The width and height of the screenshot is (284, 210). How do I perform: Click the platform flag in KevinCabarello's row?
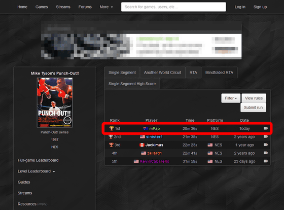(x=210, y=161)
